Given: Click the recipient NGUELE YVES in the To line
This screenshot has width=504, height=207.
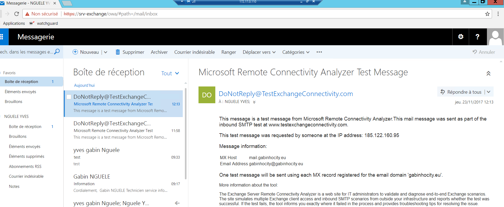Looking at the screenshot, I should click(x=237, y=102).
